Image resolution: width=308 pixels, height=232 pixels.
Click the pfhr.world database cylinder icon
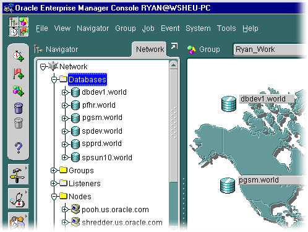(75, 105)
